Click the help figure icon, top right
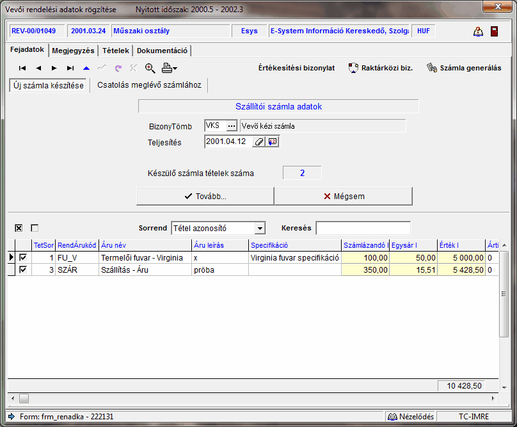517x427 pixels. (x=478, y=31)
